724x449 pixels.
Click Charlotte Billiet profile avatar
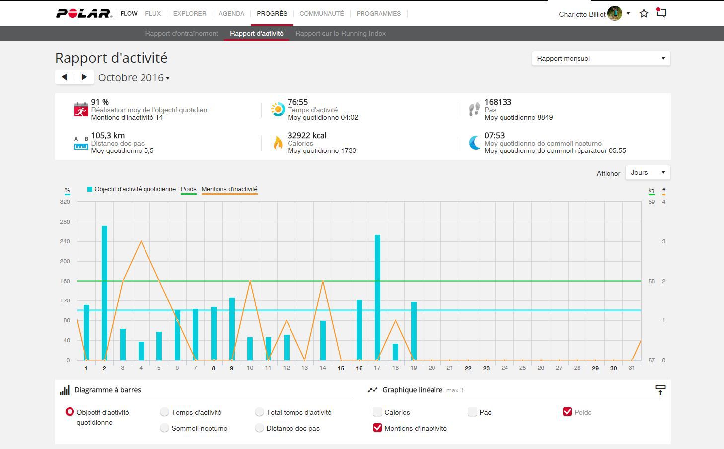614,14
